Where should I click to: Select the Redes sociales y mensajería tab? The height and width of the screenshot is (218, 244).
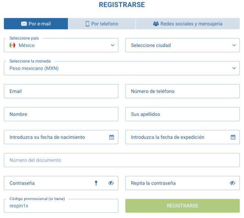(x=187, y=24)
